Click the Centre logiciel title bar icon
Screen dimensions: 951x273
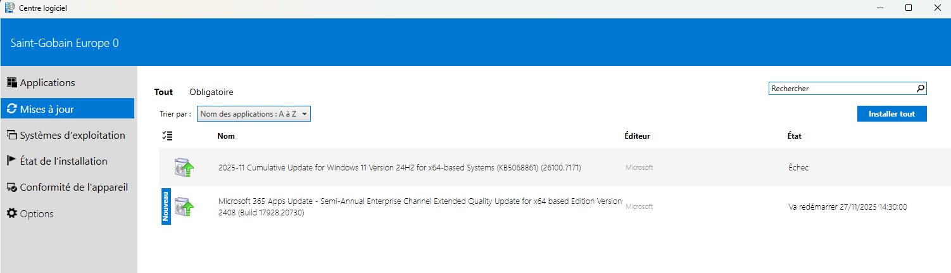click(x=9, y=8)
